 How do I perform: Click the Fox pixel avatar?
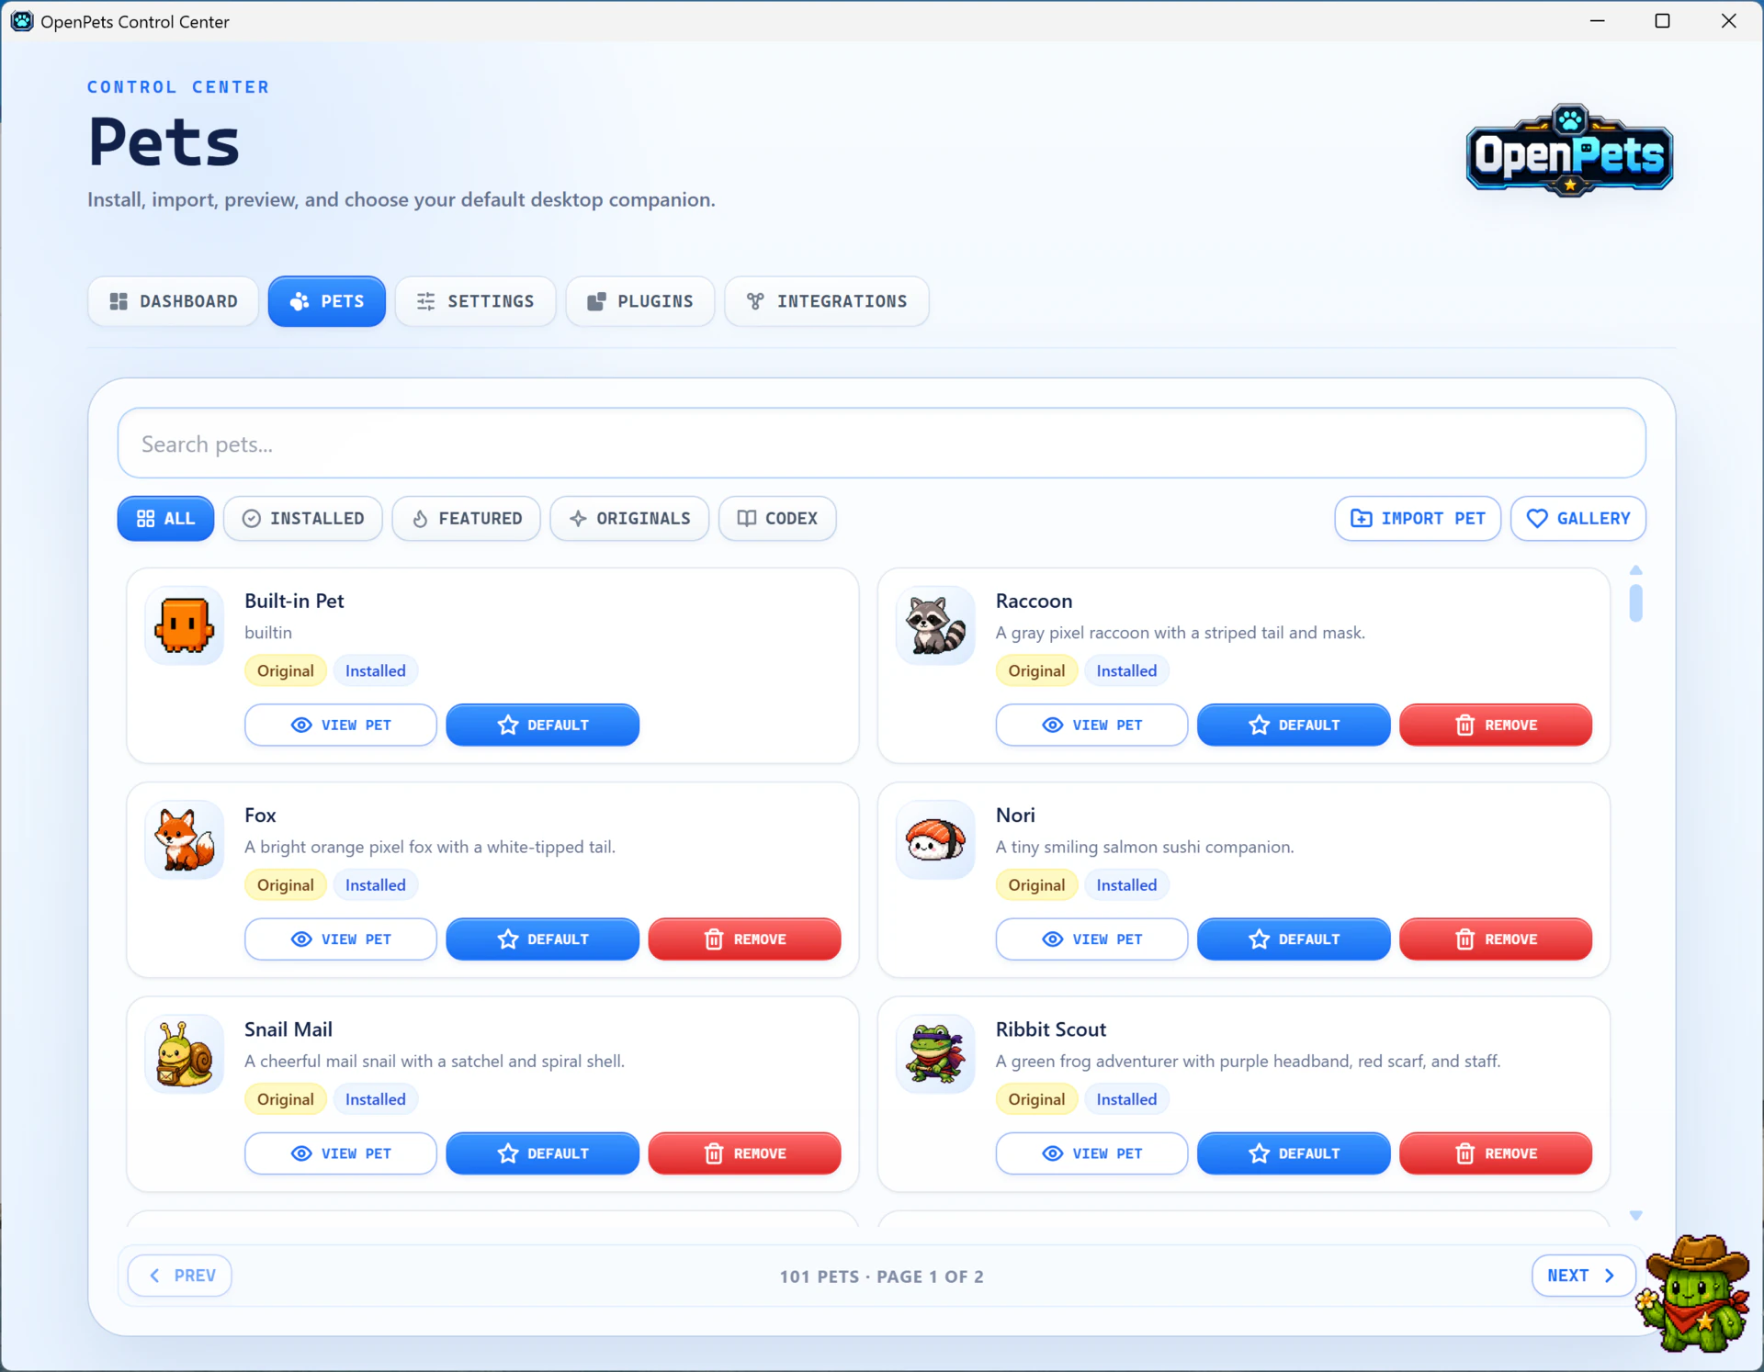coord(185,839)
